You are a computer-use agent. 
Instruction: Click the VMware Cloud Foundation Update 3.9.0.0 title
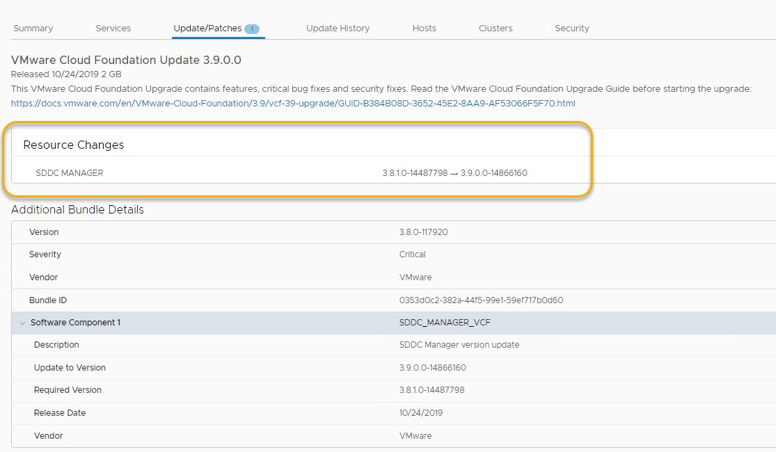point(126,60)
